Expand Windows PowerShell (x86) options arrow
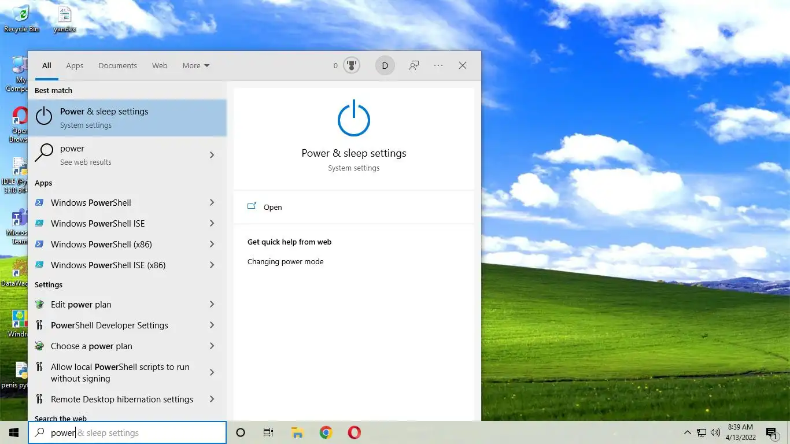Screen dimensions: 790x444 (212, 244)
